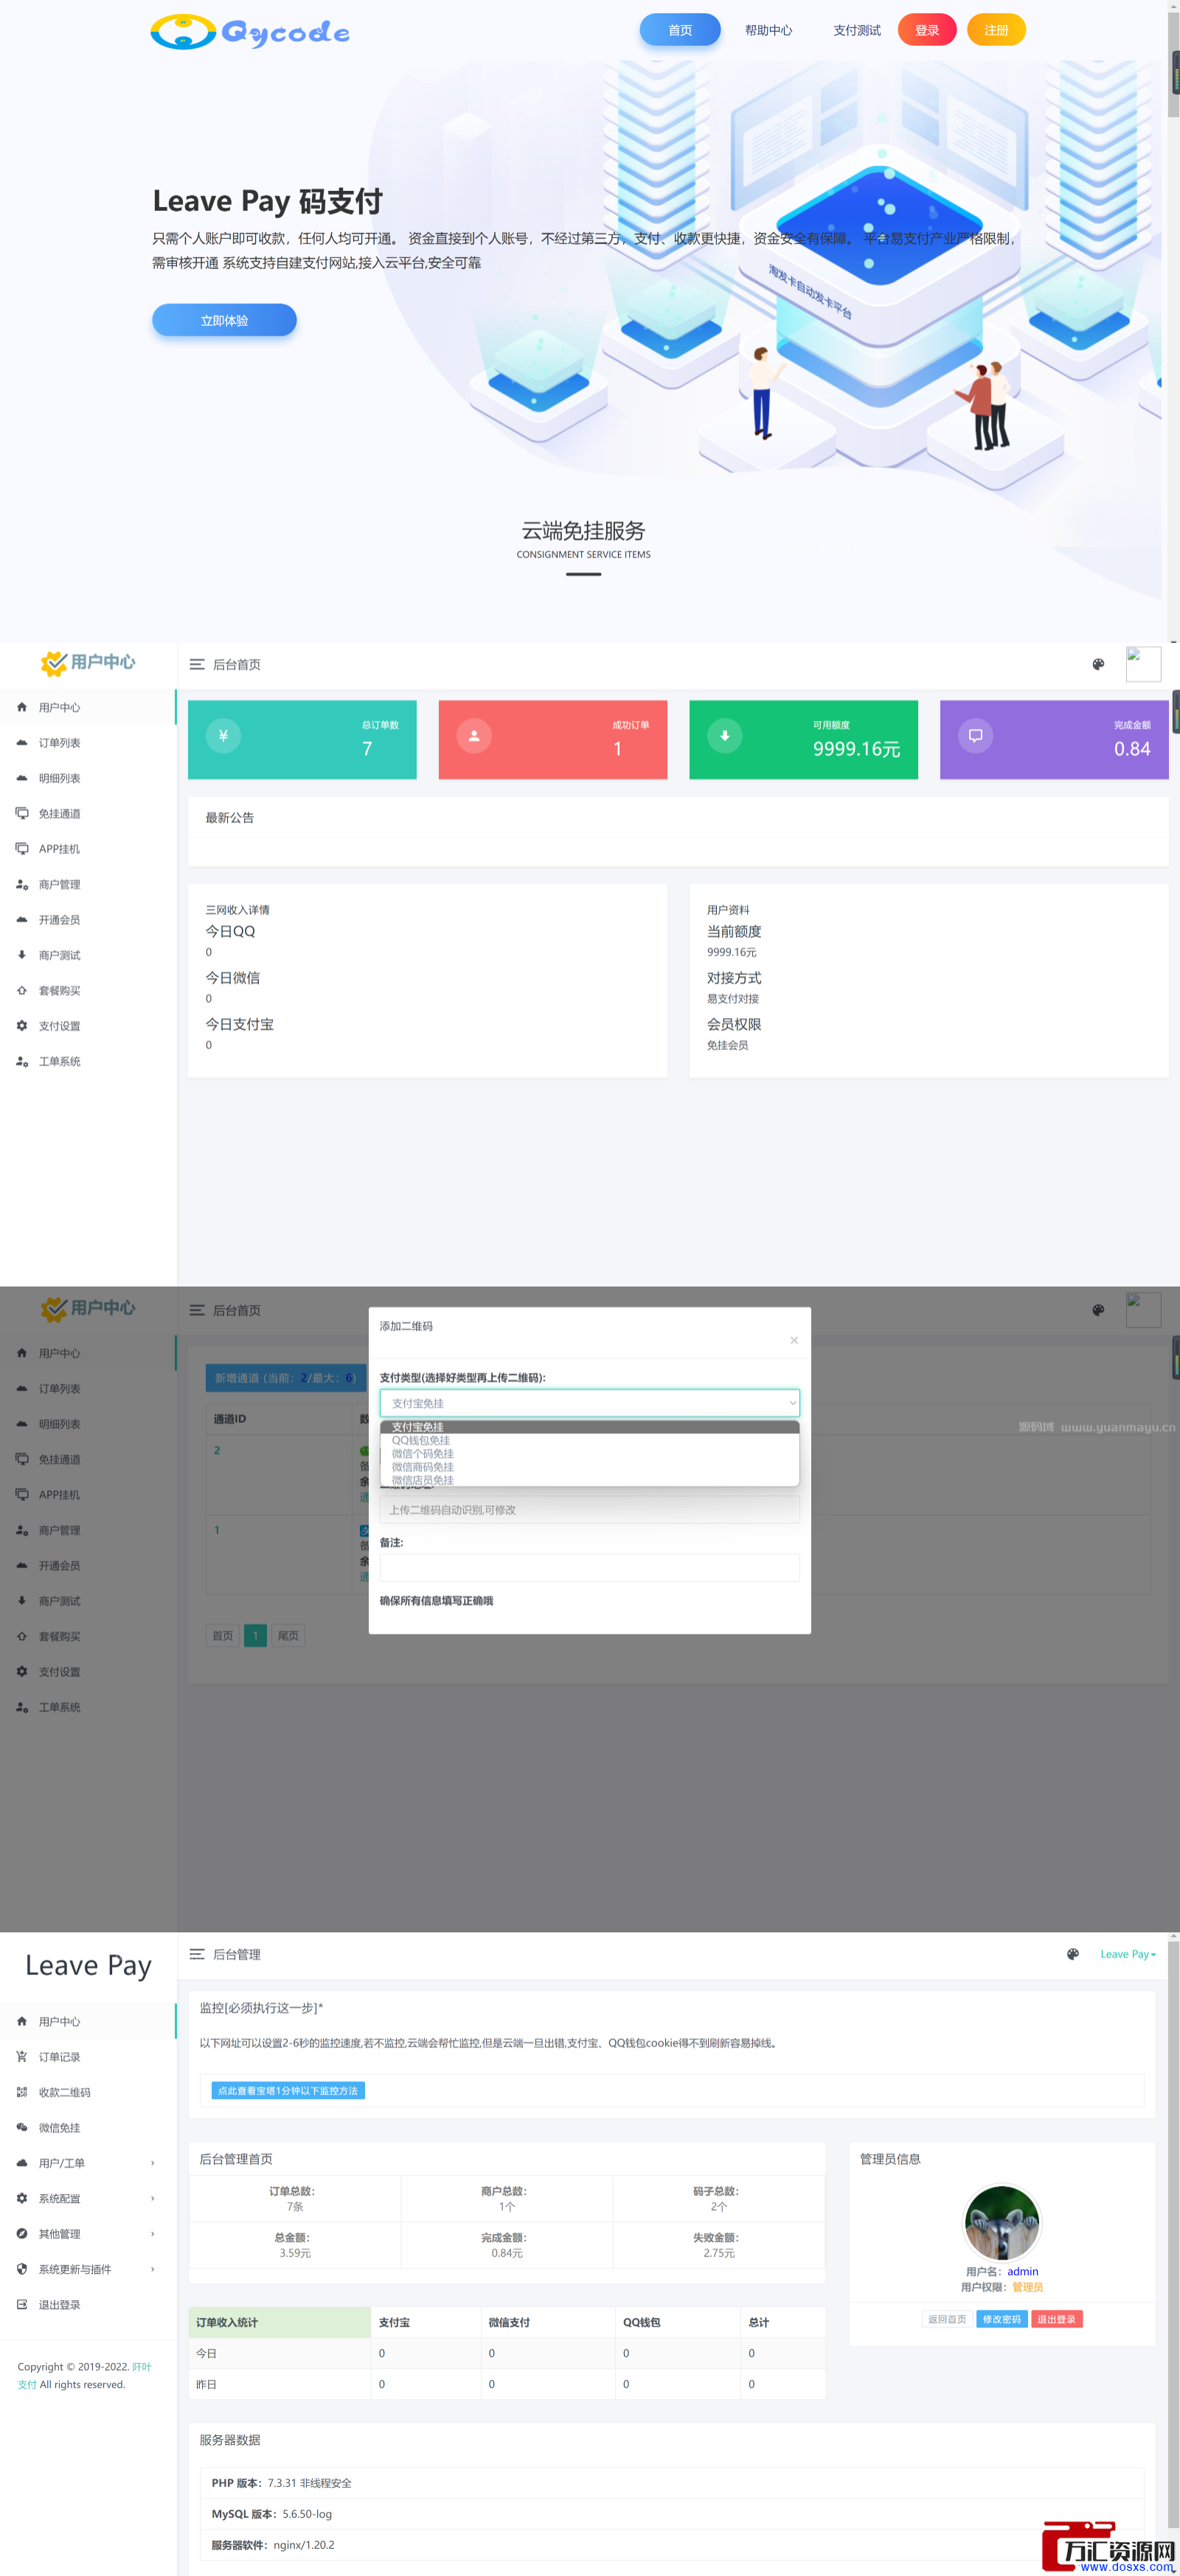Choose the highlighted 支付宝免挂 list option
The height and width of the screenshot is (2576, 1180).
coord(589,1427)
